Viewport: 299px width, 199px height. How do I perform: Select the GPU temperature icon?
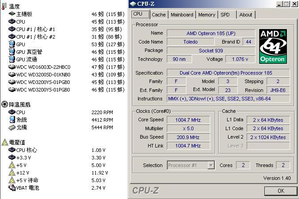(12, 44)
